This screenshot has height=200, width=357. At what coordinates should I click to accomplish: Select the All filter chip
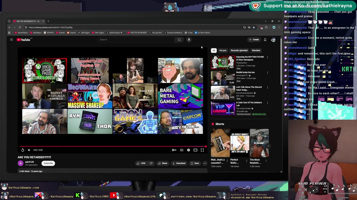point(214,50)
